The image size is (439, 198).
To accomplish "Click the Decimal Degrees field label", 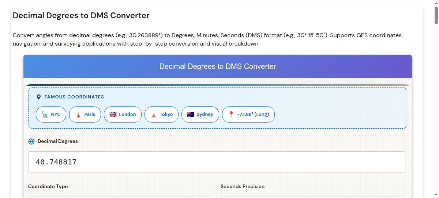I will point(58,141).
